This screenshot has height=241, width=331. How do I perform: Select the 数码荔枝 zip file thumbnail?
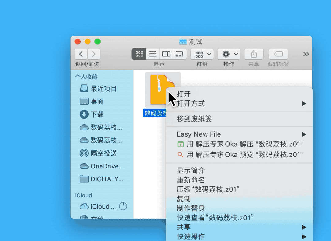159,89
